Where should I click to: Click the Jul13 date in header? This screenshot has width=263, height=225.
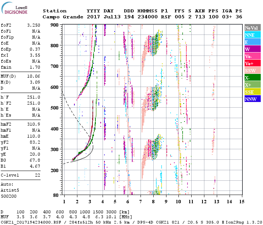[x=112, y=17]
